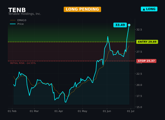Click the TENB ticker title
Viewport: 165px width, 120px height.
tap(17, 10)
